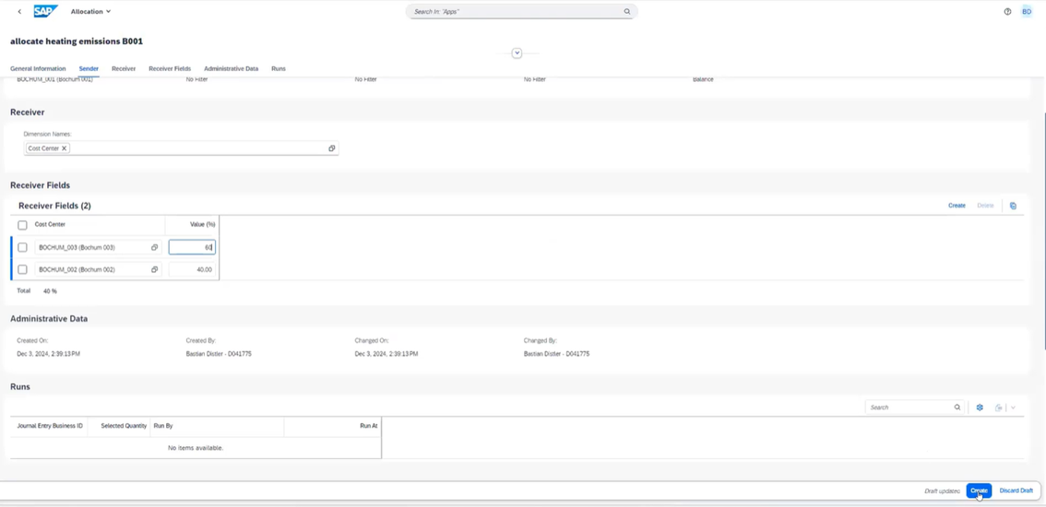This screenshot has width=1046, height=507.
Task: Toggle the select-all checkbox in Receiver Fields
Action: coord(23,225)
